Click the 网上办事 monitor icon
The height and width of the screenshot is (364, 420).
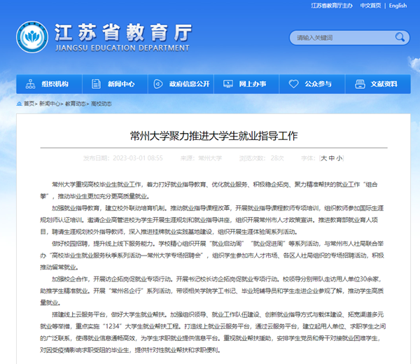[227, 83]
